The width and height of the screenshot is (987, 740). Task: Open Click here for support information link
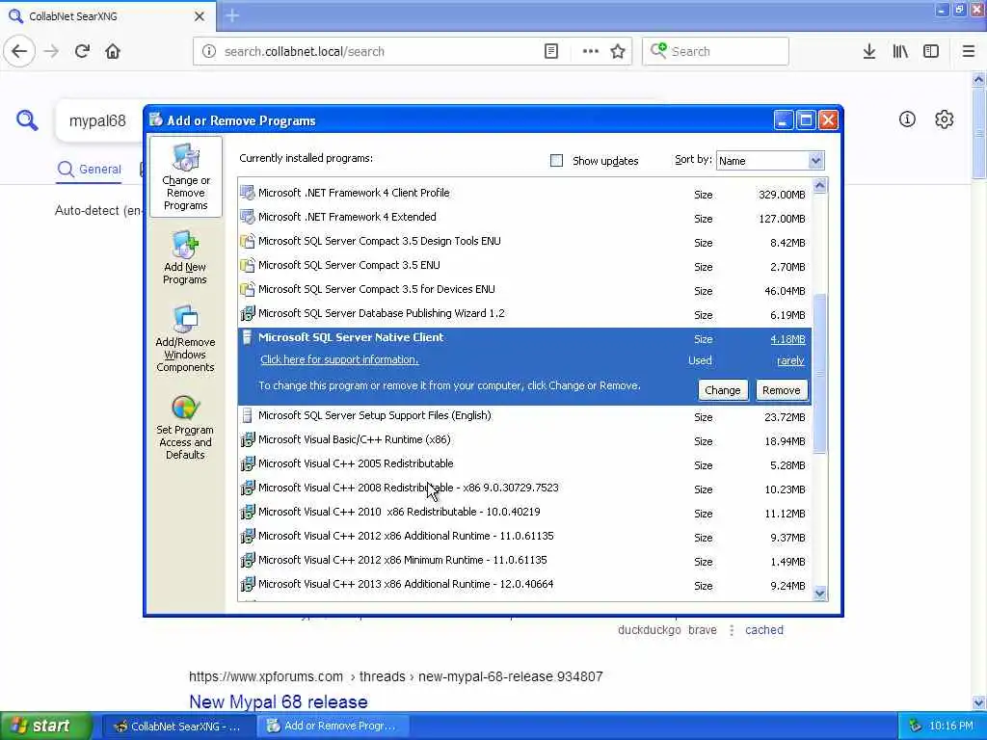click(x=339, y=360)
